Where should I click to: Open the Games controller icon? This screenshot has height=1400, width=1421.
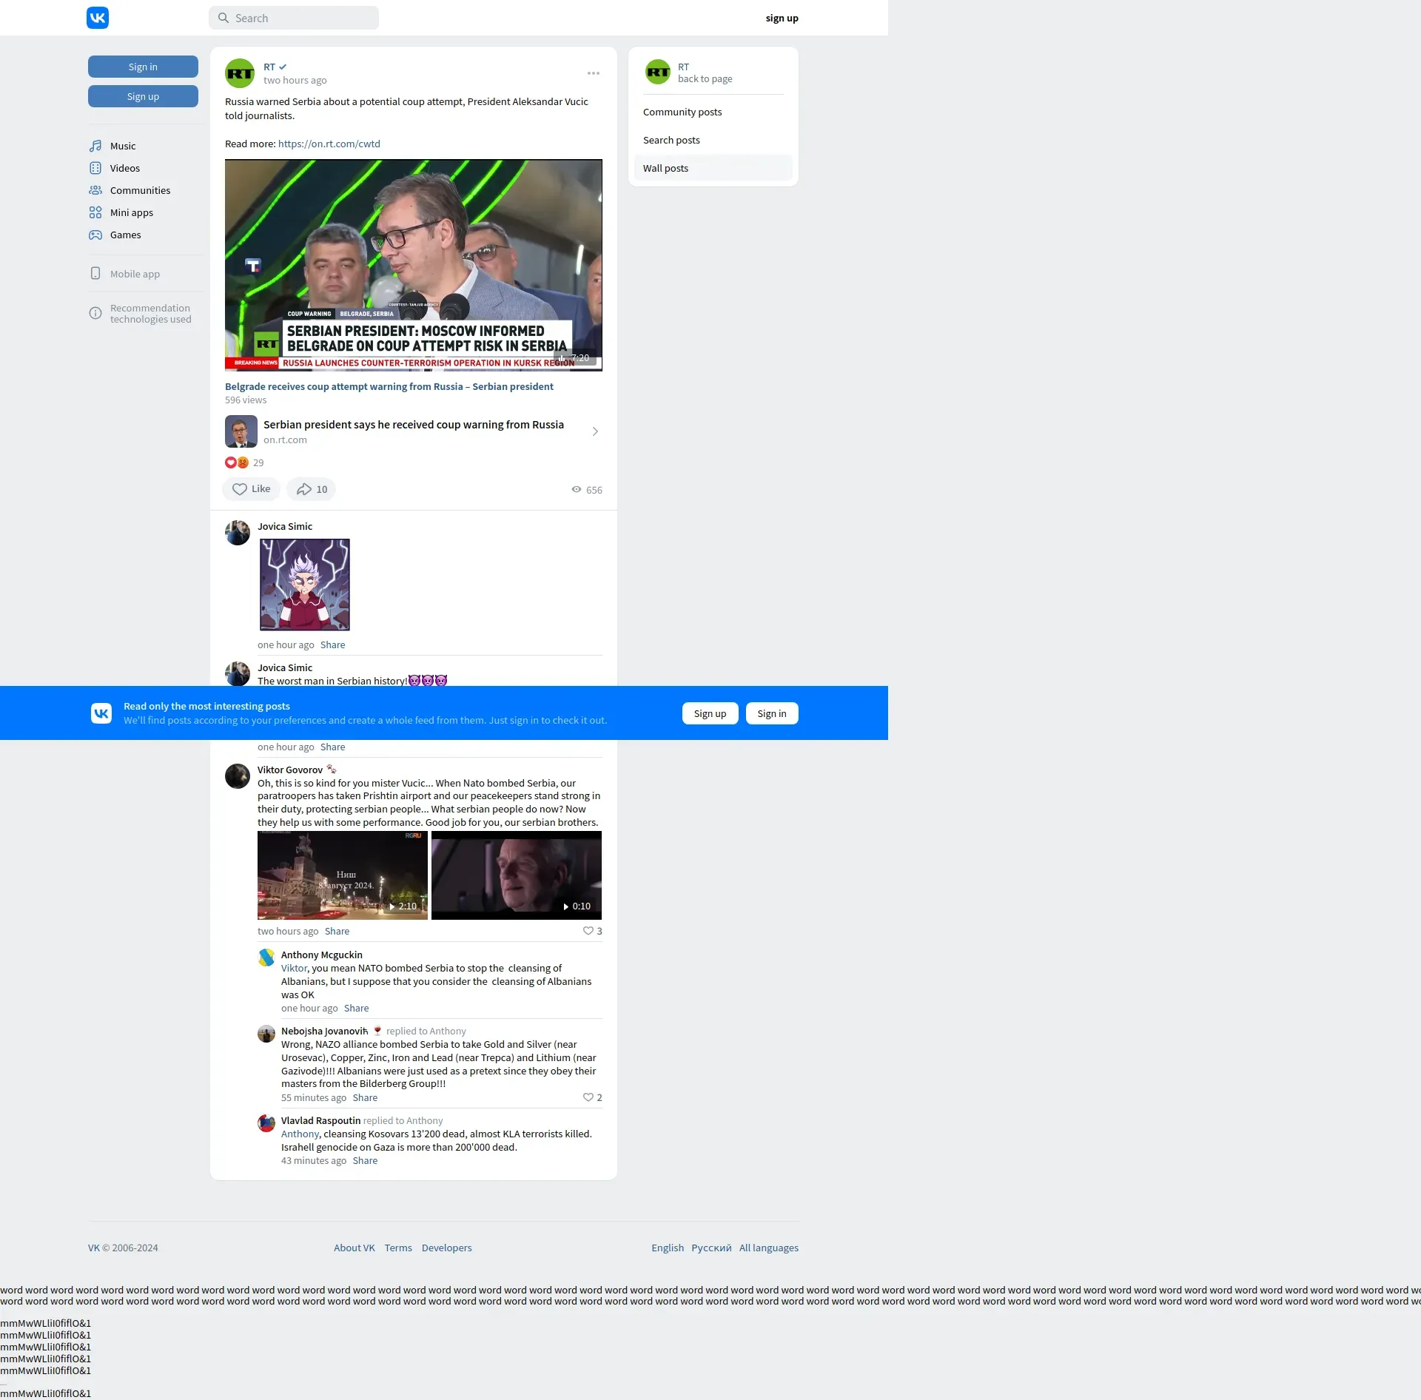(x=95, y=235)
